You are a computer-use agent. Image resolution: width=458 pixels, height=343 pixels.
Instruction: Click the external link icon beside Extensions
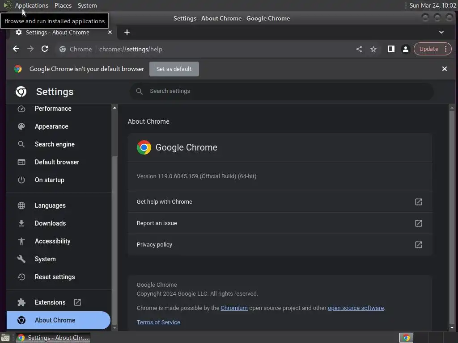(77, 302)
